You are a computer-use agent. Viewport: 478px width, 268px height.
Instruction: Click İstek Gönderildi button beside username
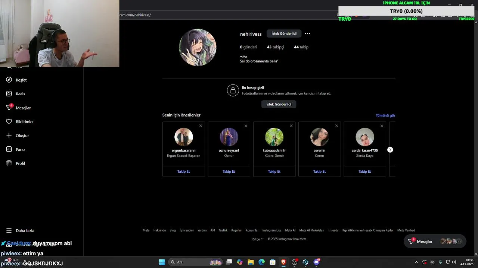click(x=284, y=33)
